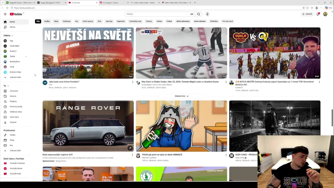Open the Clash MMA subscription channel
Viewport: 334px width, 188px height.
pyautogui.click(x=15, y=46)
